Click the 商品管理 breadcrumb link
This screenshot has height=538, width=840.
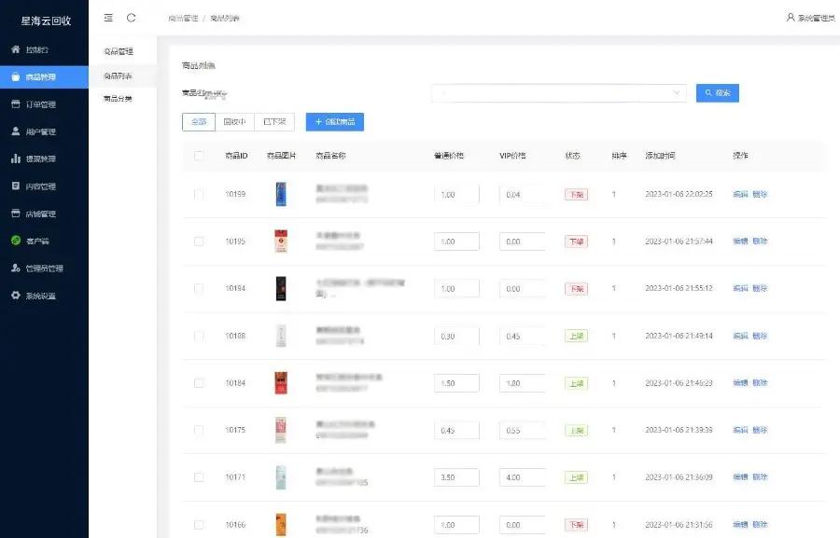pyautogui.click(x=183, y=19)
